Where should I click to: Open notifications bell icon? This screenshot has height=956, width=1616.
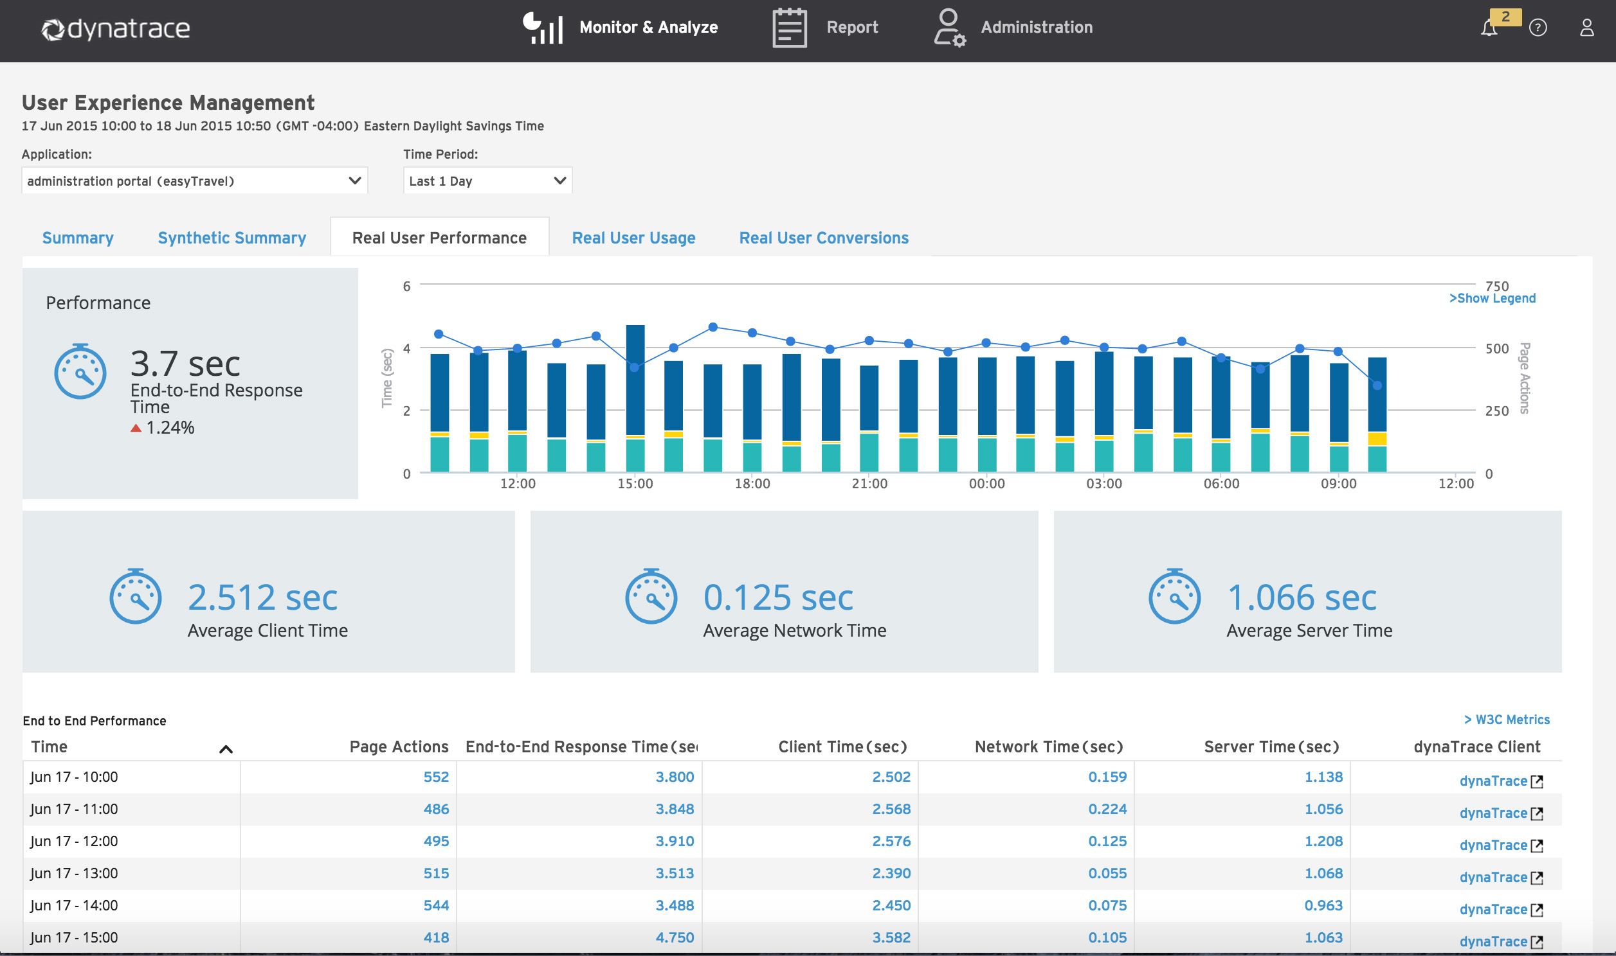[1489, 28]
